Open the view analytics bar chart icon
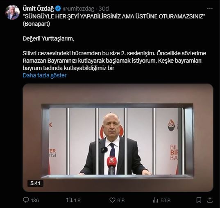This screenshot has height=208, width=220. click(155, 200)
